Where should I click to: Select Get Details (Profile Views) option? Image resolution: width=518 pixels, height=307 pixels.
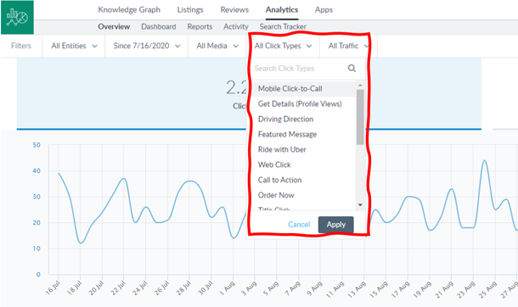(x=304, y=103)
